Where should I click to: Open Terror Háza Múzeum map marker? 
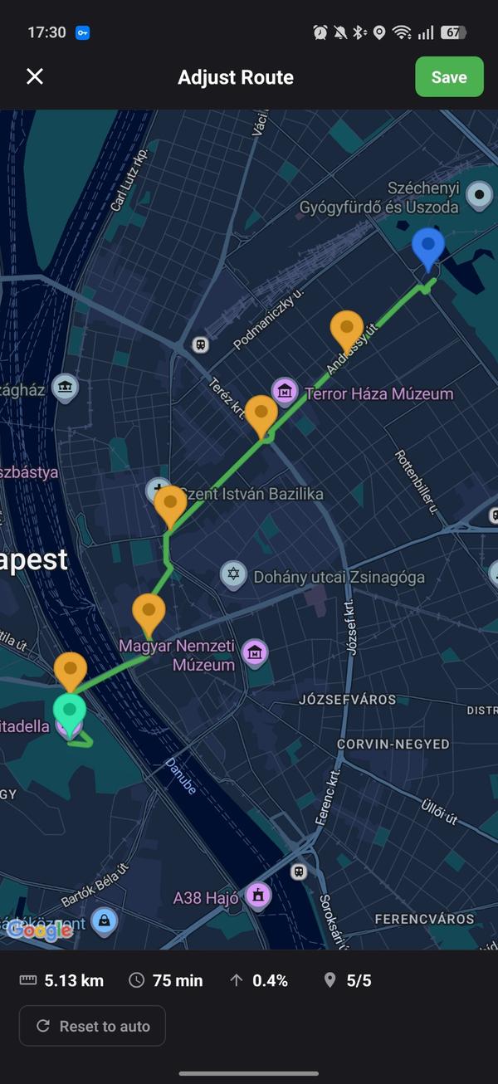tap(286, 391)
